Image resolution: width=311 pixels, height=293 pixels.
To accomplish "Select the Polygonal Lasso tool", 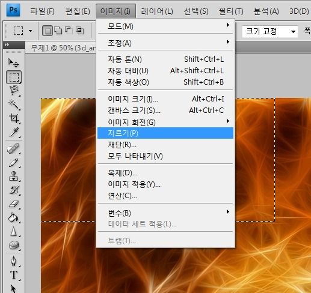I will 14,91.
